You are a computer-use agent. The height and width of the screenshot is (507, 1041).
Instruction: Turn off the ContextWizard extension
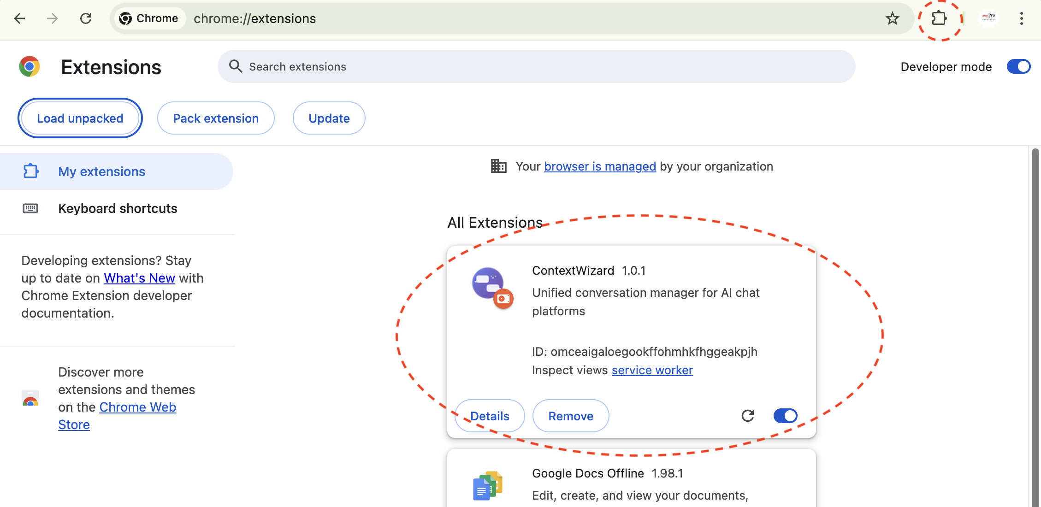click(785, 415)
